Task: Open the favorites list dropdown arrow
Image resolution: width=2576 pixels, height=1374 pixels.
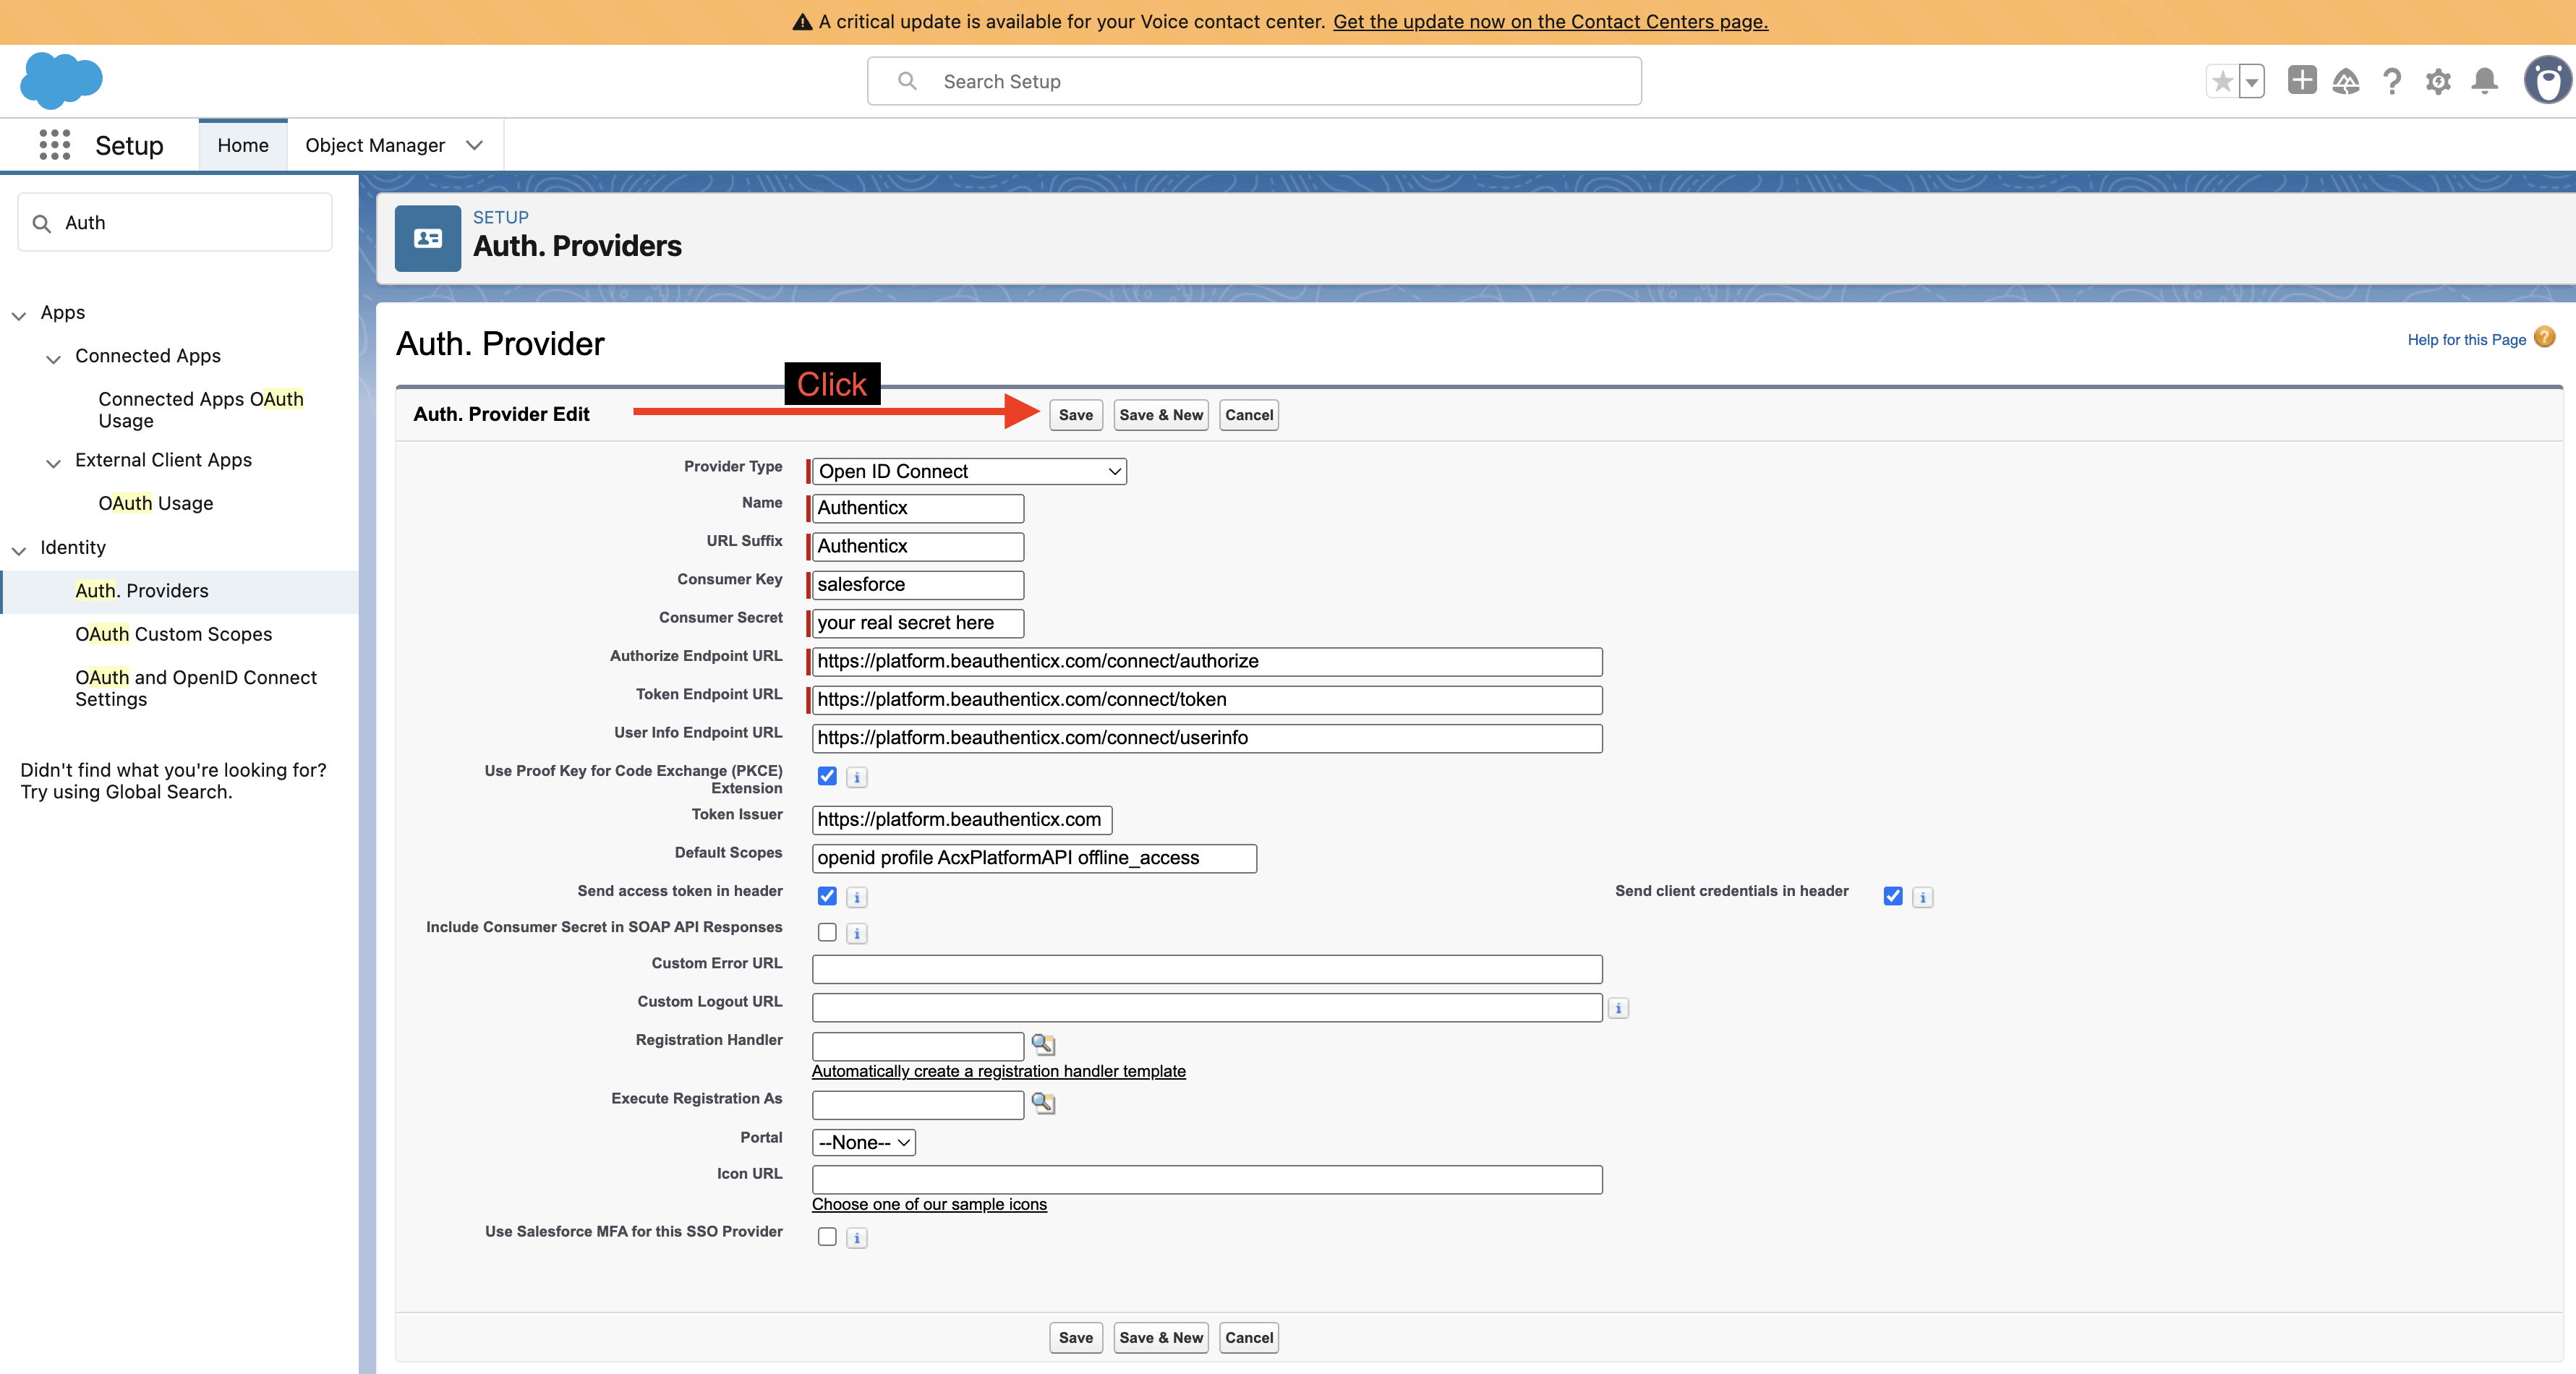Action: point(2252,81)
